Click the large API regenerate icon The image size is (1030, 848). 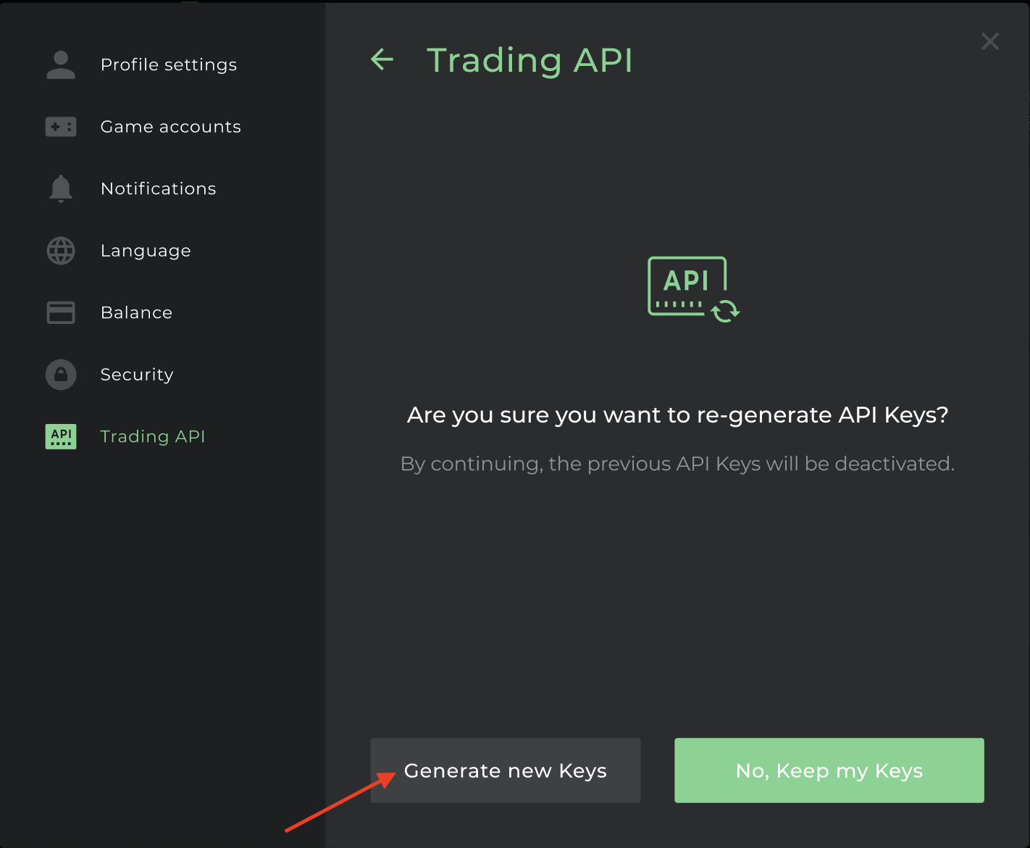click(693, 289)
